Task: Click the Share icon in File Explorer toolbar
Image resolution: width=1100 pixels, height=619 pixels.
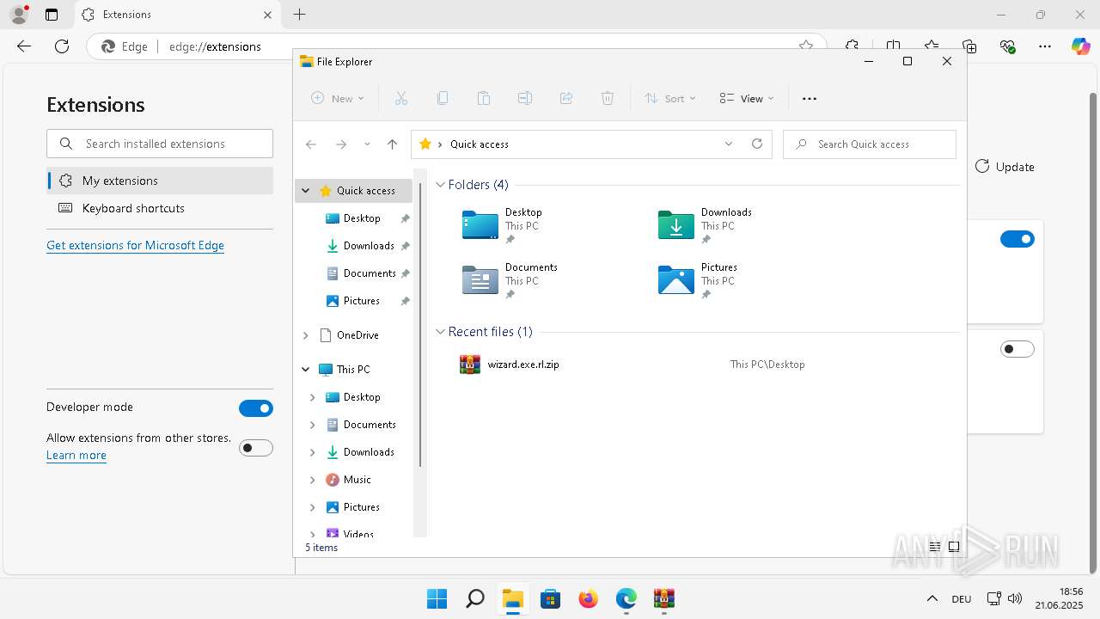Action: click(566, 99)
